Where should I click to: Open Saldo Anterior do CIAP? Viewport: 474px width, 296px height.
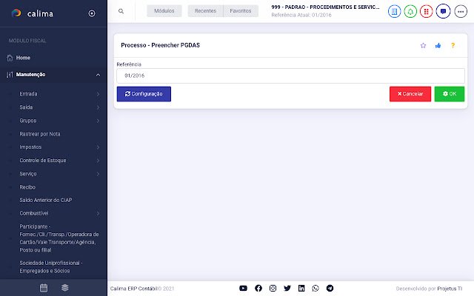pyautogui.click(x=46, y=200)
